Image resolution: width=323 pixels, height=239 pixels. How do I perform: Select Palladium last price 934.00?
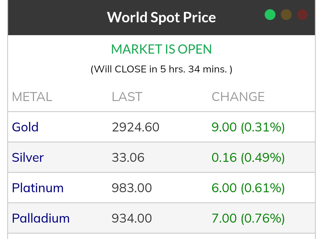coord(132,218)
